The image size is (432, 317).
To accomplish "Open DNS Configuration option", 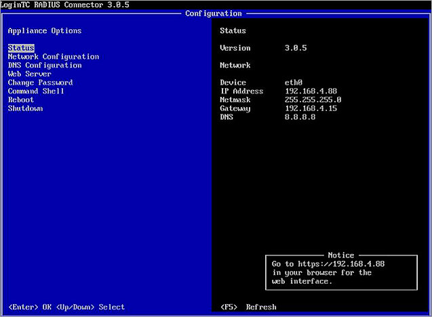I will click(45, 65).
